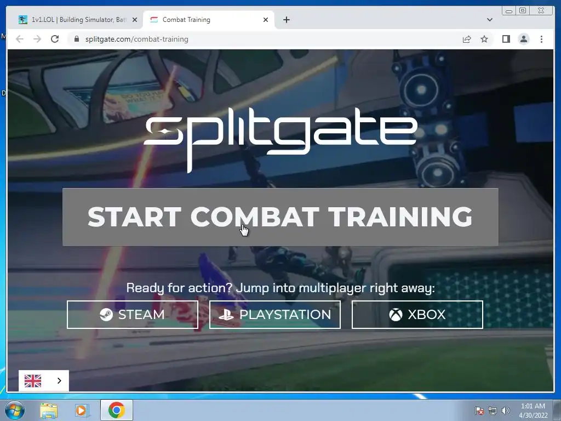Open the network tray icon
The height and width of the screenshot is (421, 561).
pyautogui.click(x=493, y=411)
